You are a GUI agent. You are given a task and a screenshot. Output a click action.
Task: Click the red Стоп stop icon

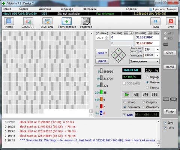tap(171, 21)
